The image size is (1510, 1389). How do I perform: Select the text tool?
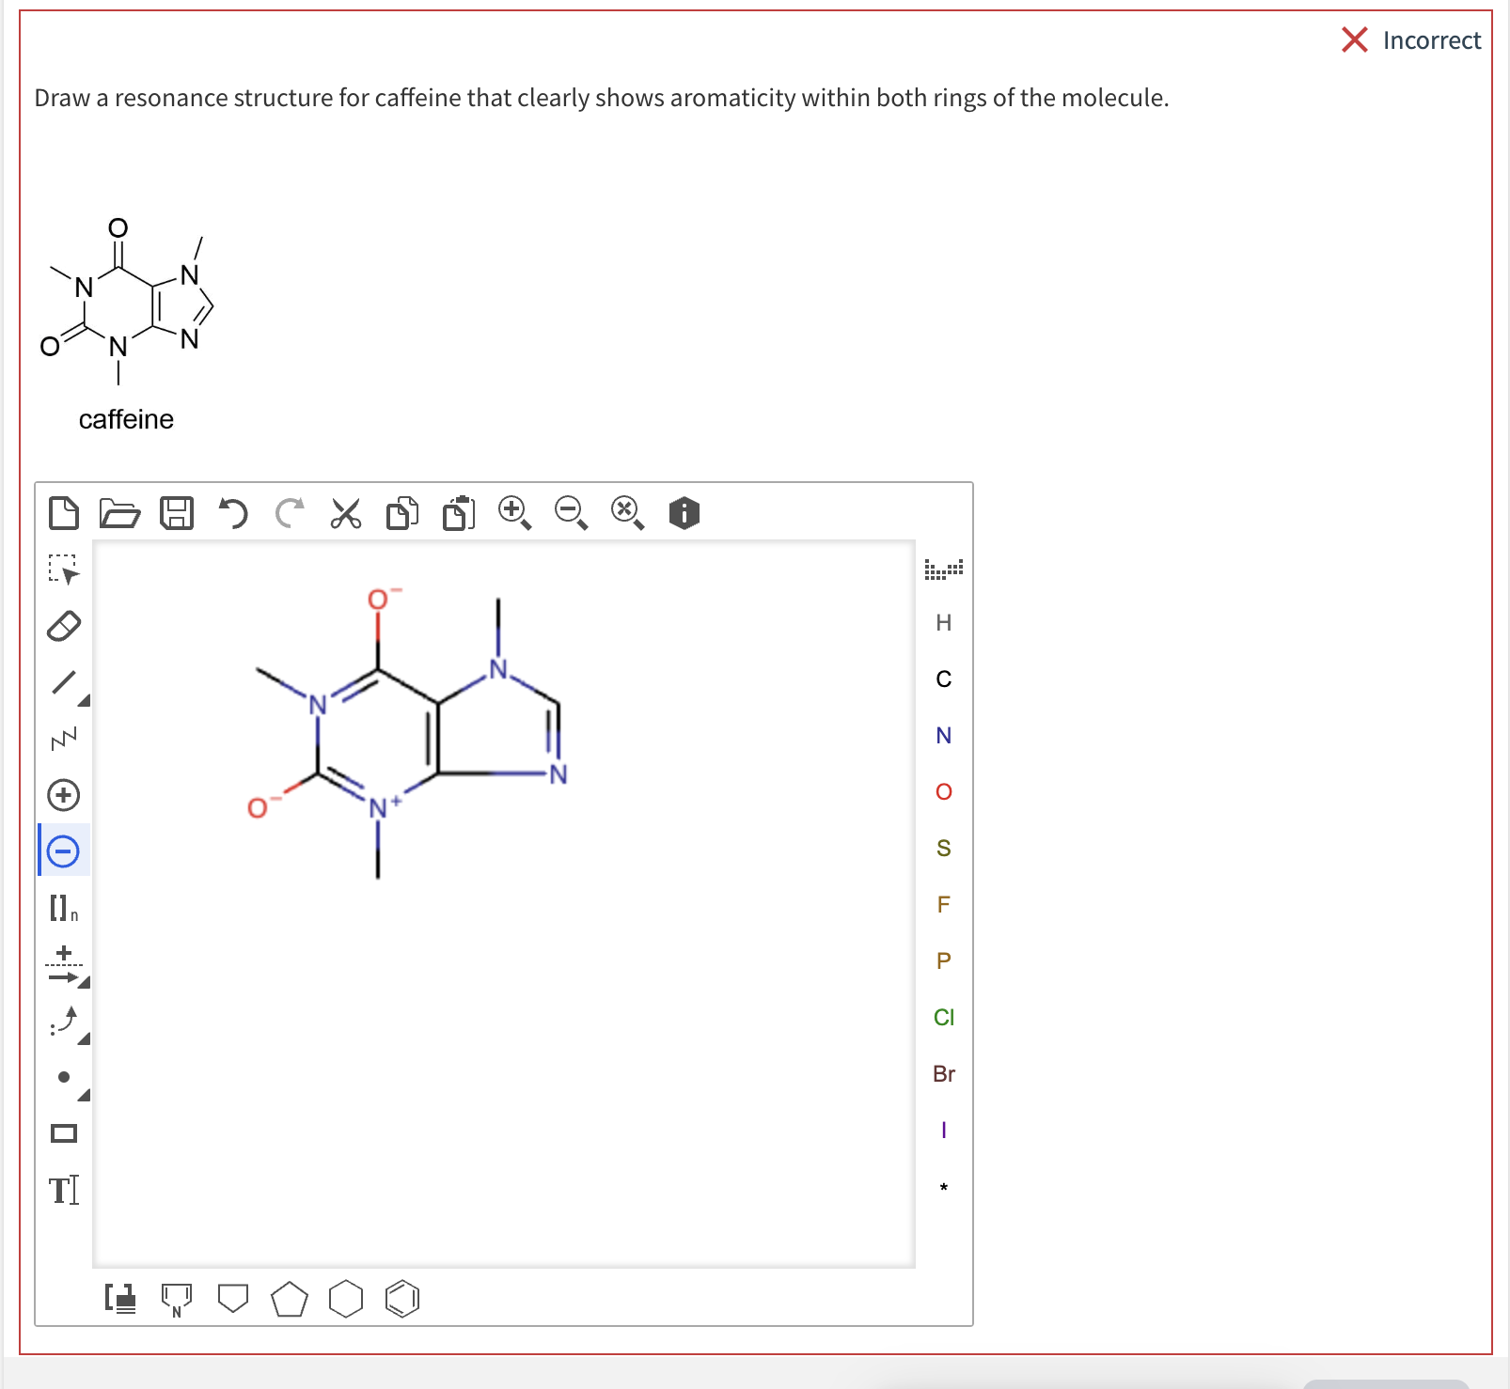click(64, 1190)
